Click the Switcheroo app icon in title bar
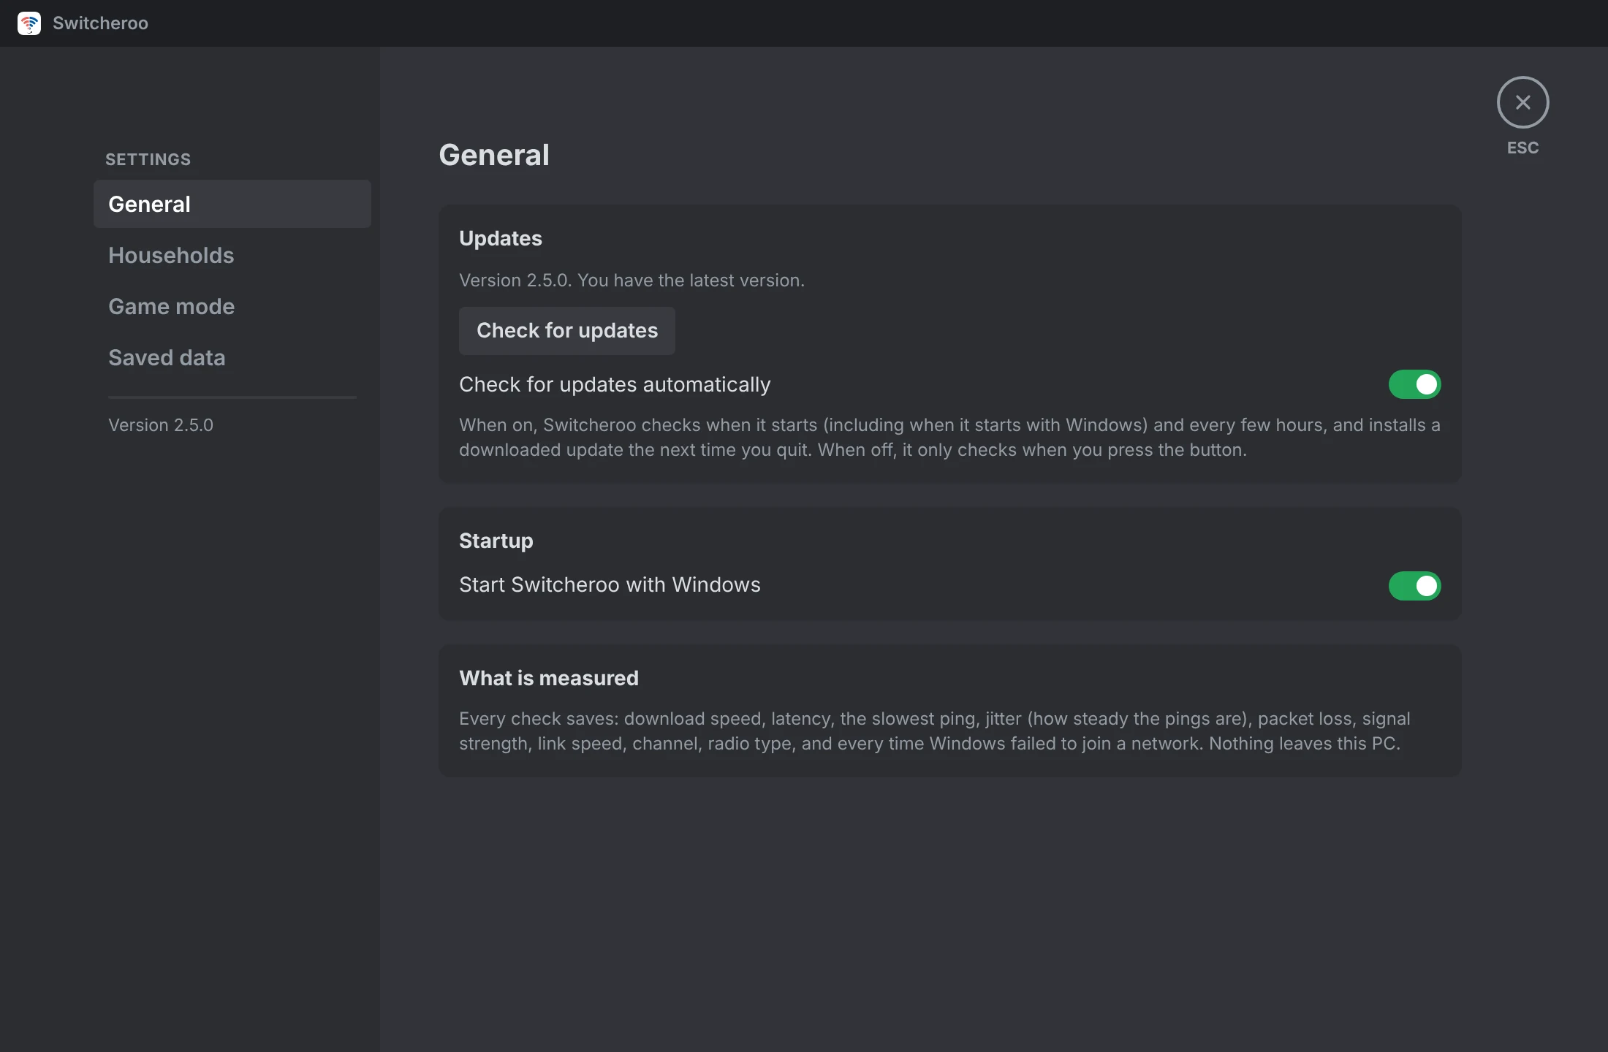Viewport: 1608px width, 1052px height. pos(29,23)
